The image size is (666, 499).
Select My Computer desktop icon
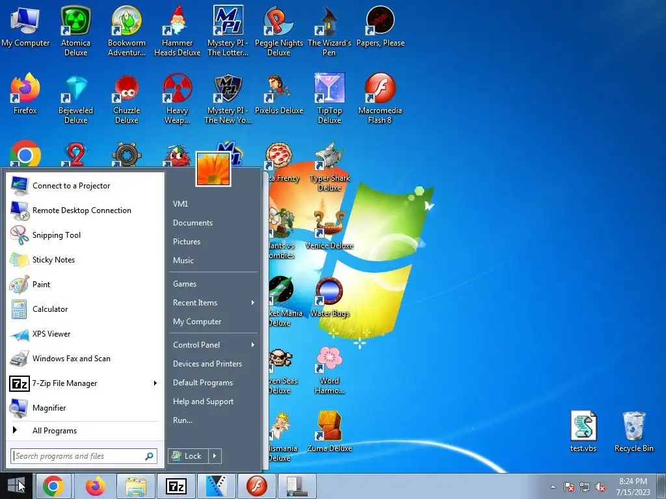coord(25,26)
